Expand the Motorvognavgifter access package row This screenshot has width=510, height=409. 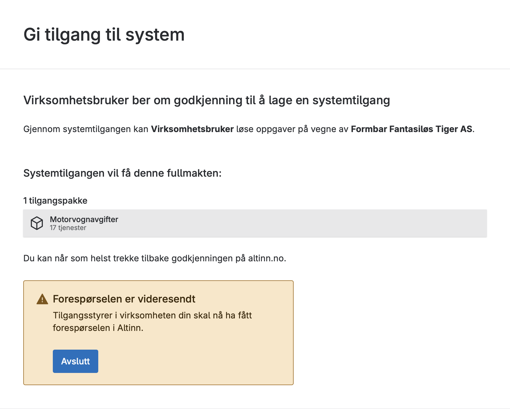(x=255, y=223)
